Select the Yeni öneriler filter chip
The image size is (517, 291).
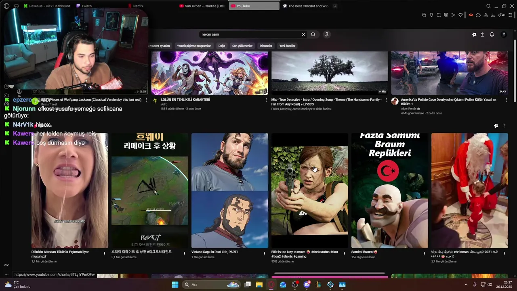(x=287, y=46)
